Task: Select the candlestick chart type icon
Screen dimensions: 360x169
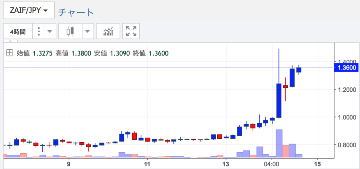Action: click(70, 31)
